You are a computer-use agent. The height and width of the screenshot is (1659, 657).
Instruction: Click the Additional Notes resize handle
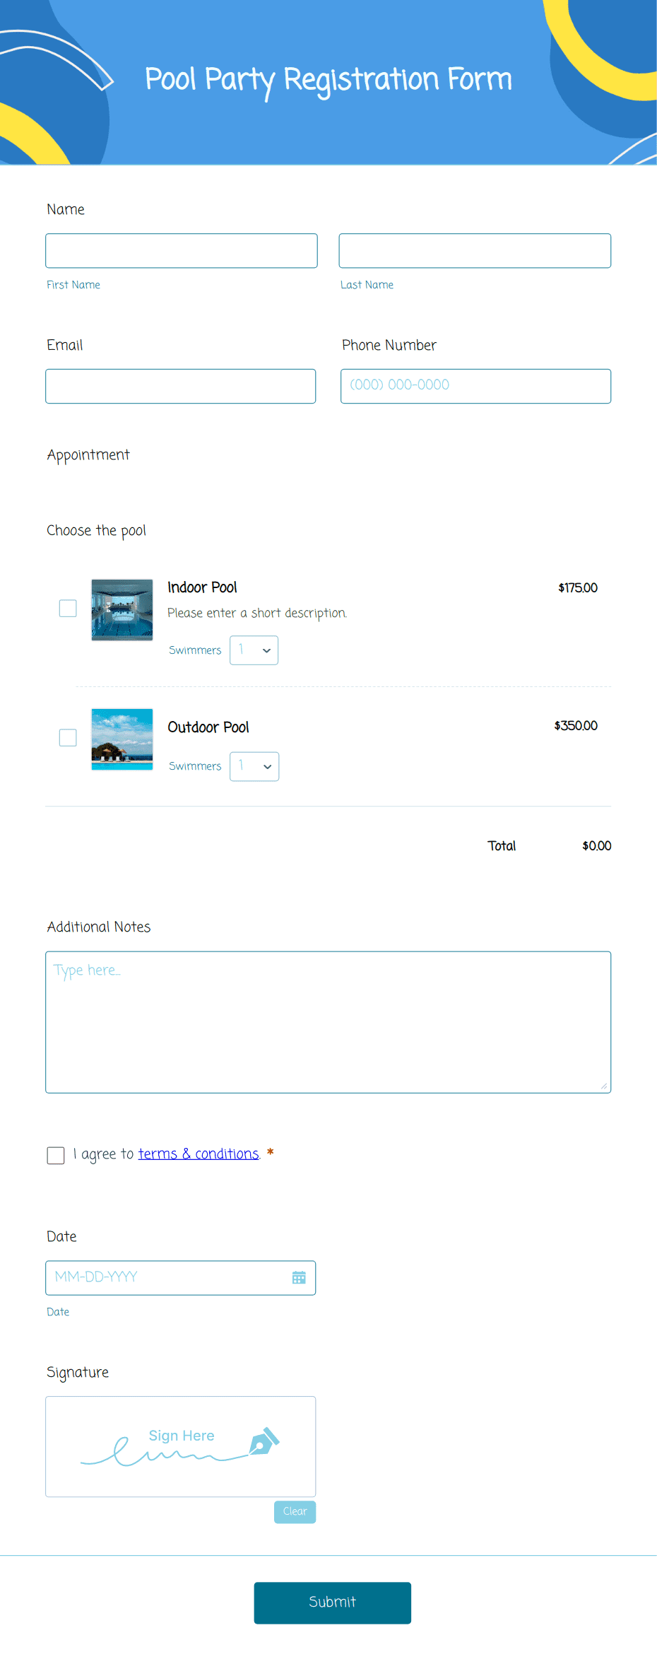tap(604, 1086)
